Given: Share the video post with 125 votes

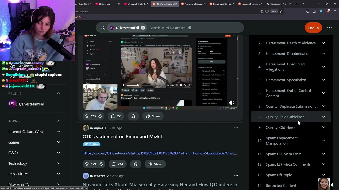Looking at the screenshot, I should point(153,116).
